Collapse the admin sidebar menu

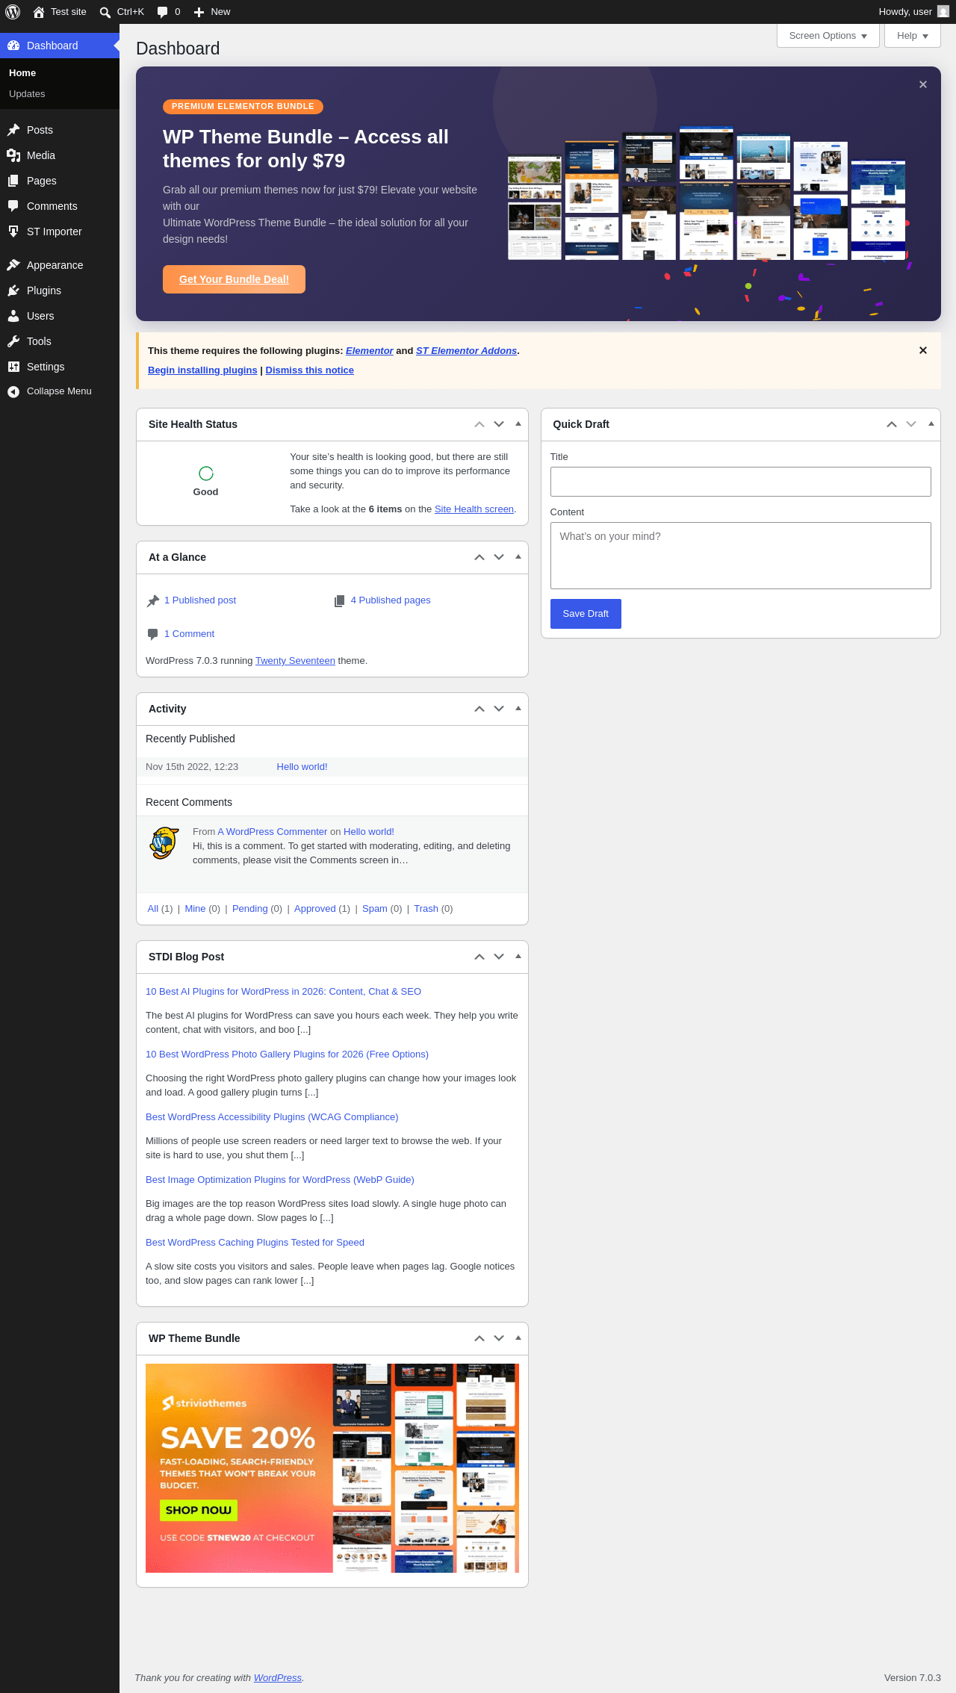point(60,391)
